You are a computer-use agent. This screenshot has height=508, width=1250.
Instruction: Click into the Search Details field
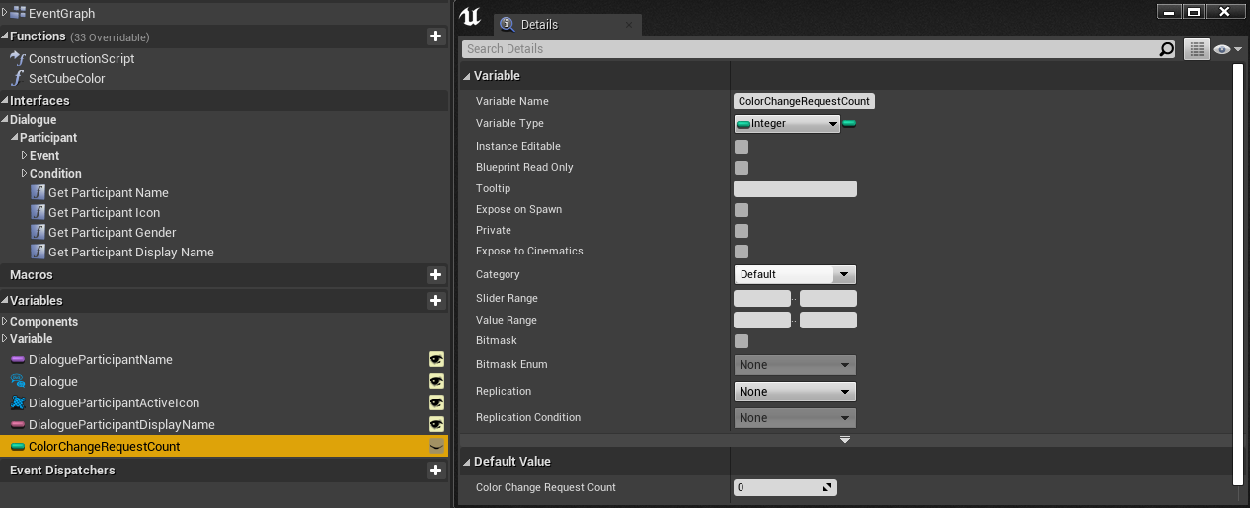[x=809, y=49]
